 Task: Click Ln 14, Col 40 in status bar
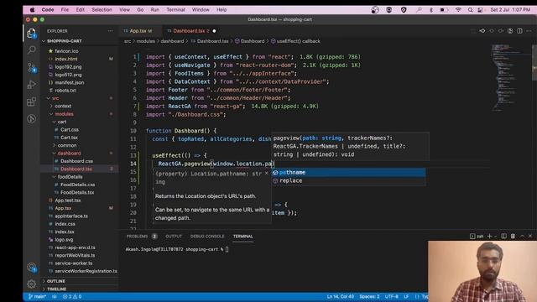(341, 296)
